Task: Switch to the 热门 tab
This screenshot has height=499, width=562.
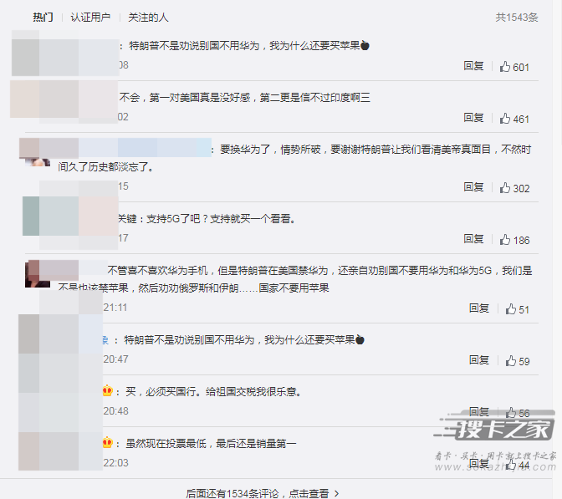Action: (x=43, y=18)
